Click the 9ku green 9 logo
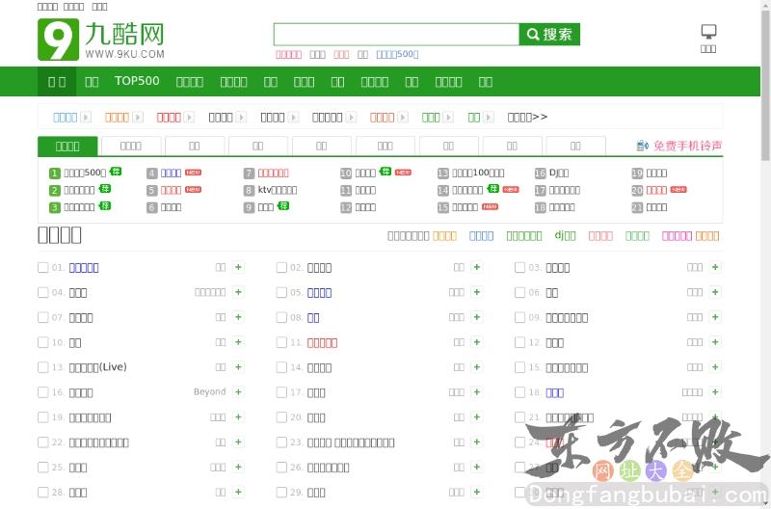 (58, 40)
